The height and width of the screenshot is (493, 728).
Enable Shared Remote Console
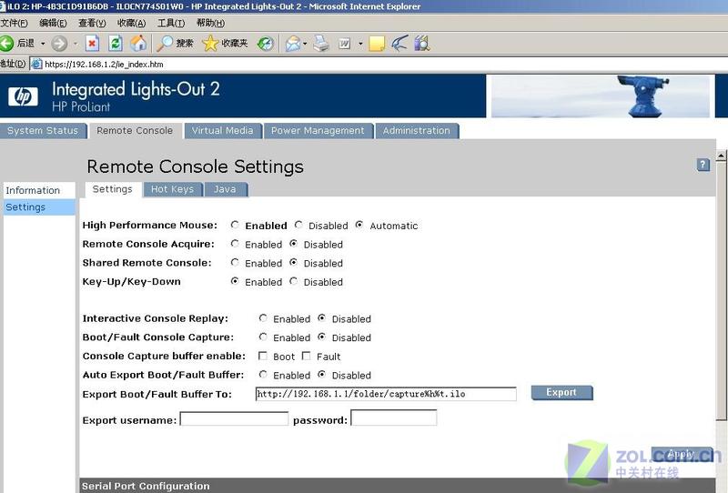[x=235, y=262]
